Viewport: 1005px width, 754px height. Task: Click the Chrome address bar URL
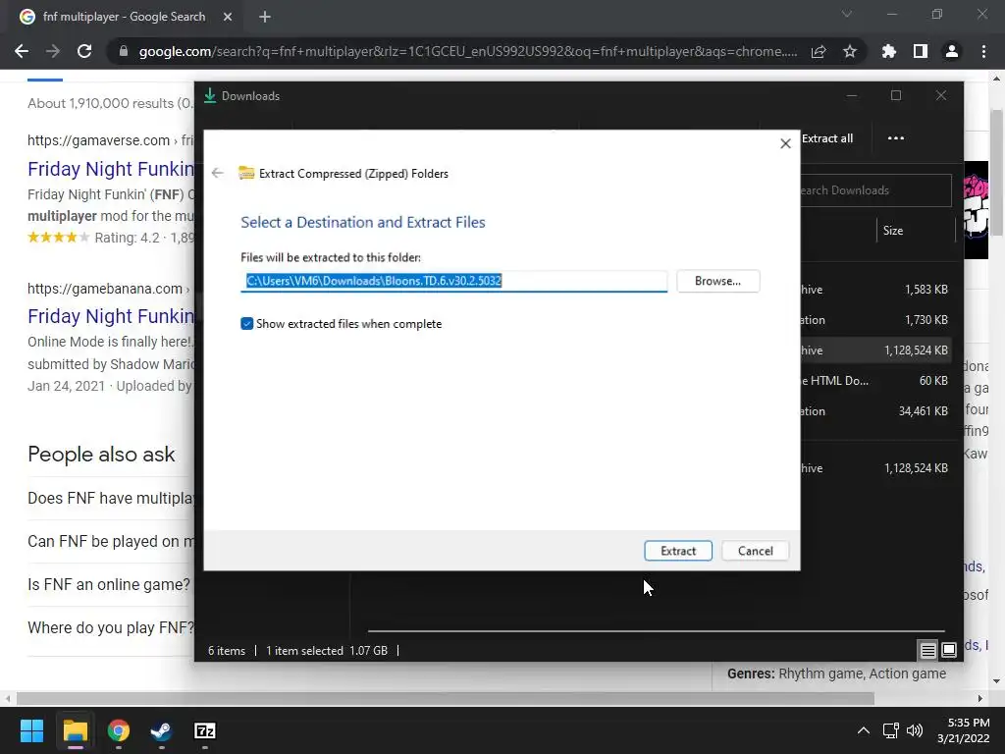point(468,51)
